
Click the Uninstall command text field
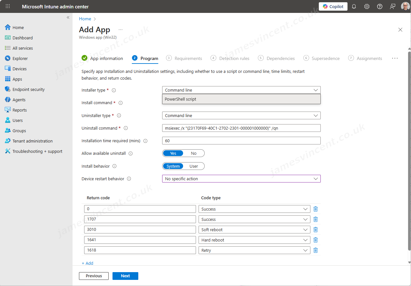pyautogui.click(x=241, y=128)
